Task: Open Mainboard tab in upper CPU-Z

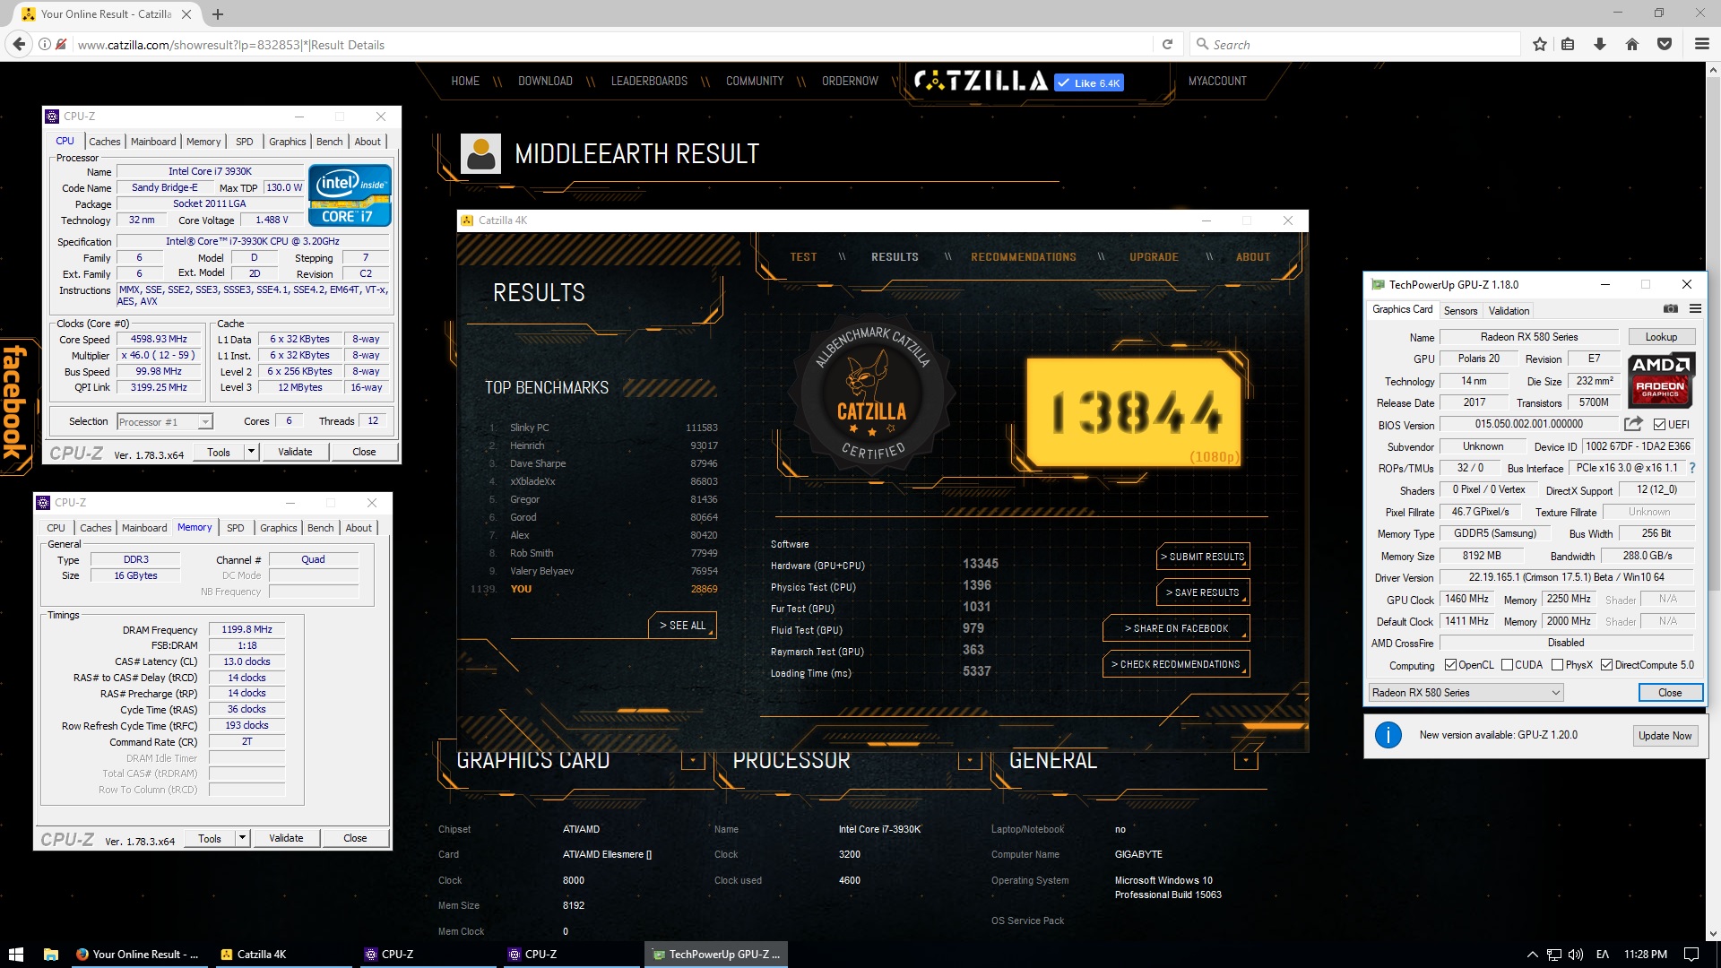Action: coord(153,142)
